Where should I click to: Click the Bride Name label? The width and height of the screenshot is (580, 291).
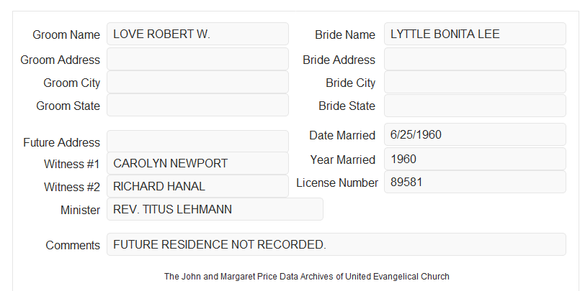tap(345, 34)
